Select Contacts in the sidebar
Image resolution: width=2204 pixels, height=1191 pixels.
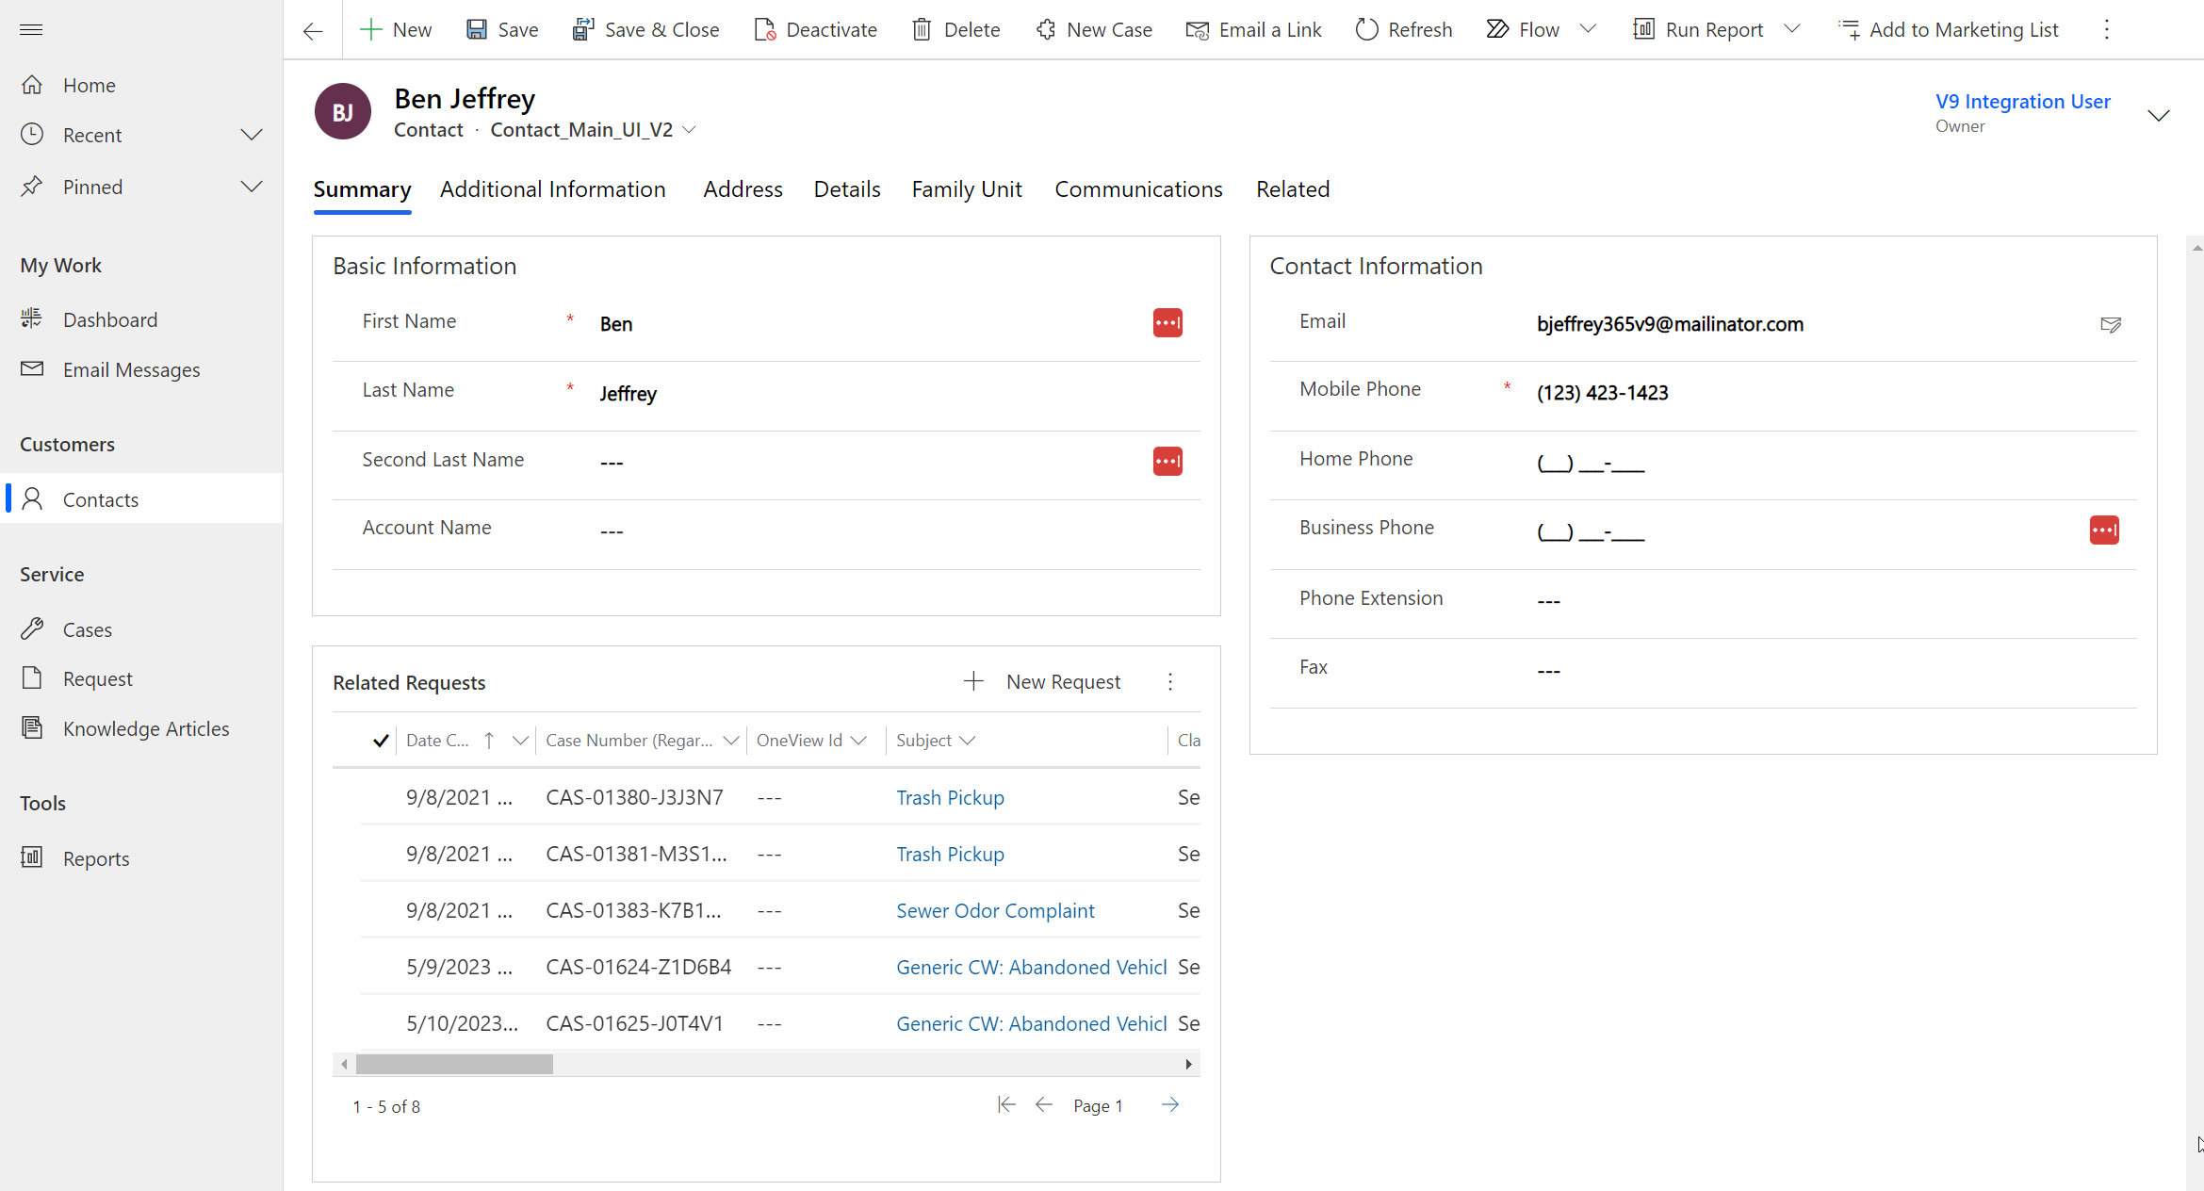point(141,499)
